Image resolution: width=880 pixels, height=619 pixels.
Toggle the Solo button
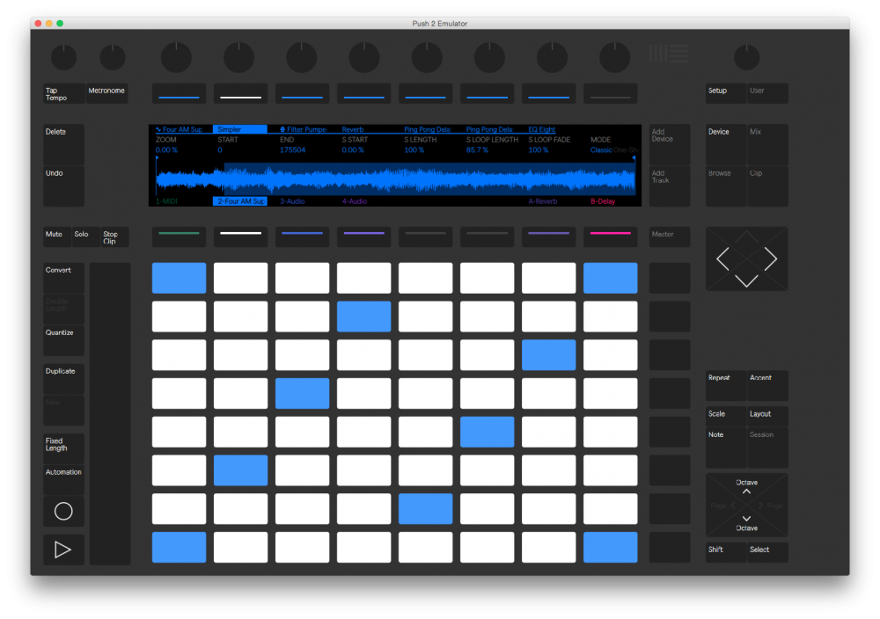point(85,237)
